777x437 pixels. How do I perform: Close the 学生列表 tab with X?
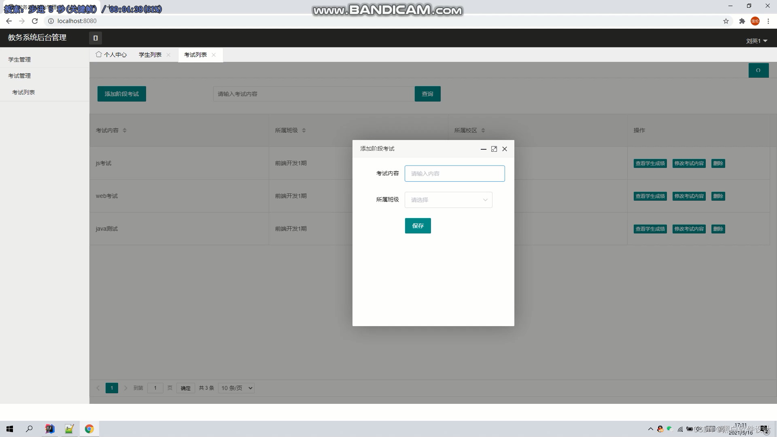tap(168, 55)
